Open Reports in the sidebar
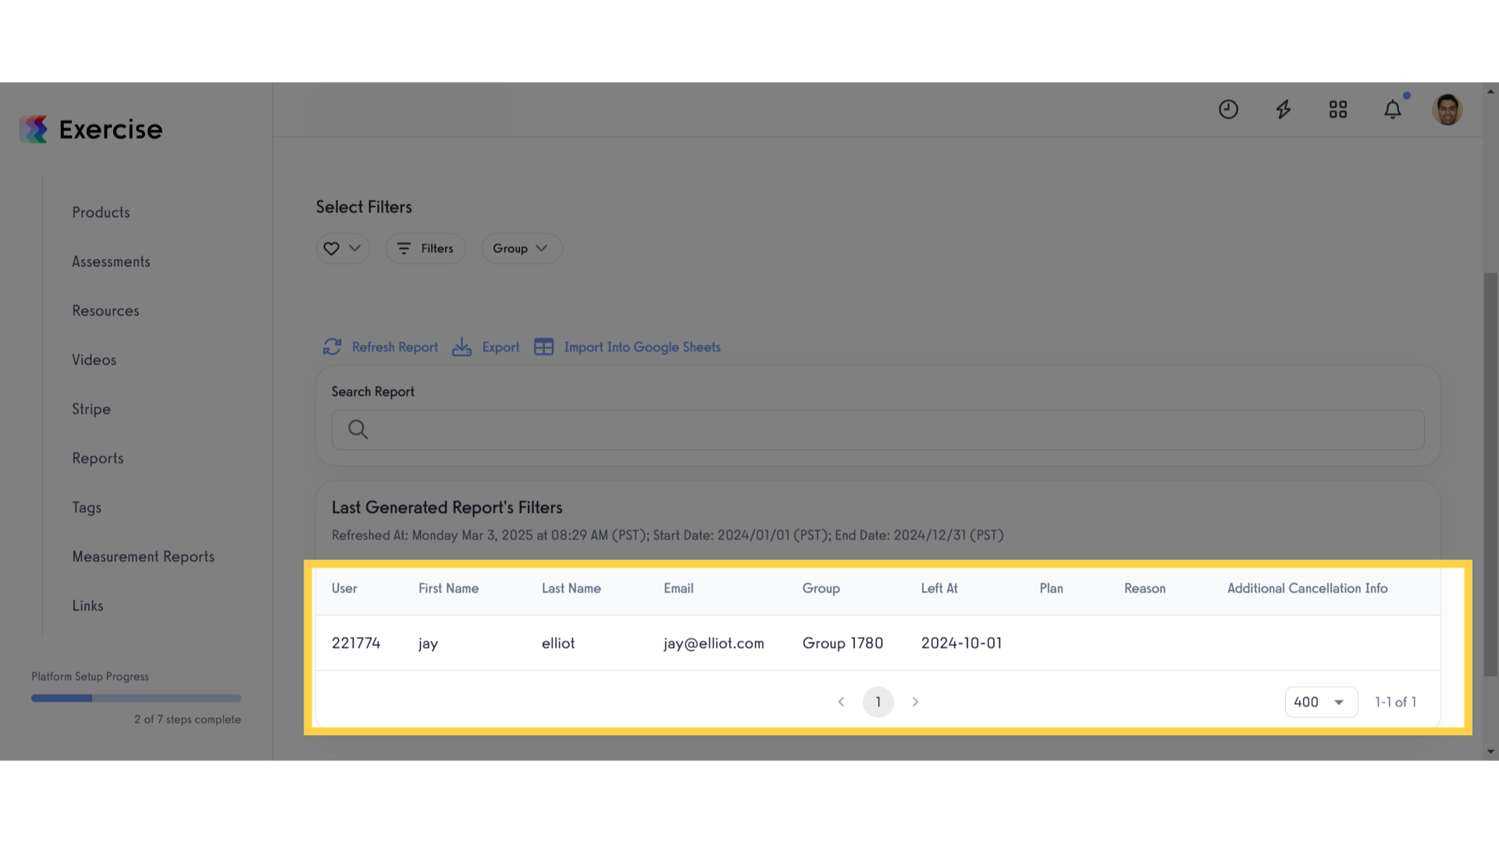Viewport: 1499px width, 843px height. click(98, 458)
